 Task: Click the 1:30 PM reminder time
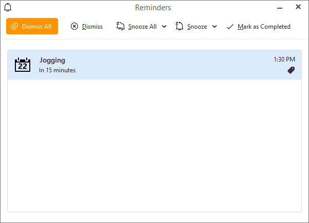click(284, 59)
